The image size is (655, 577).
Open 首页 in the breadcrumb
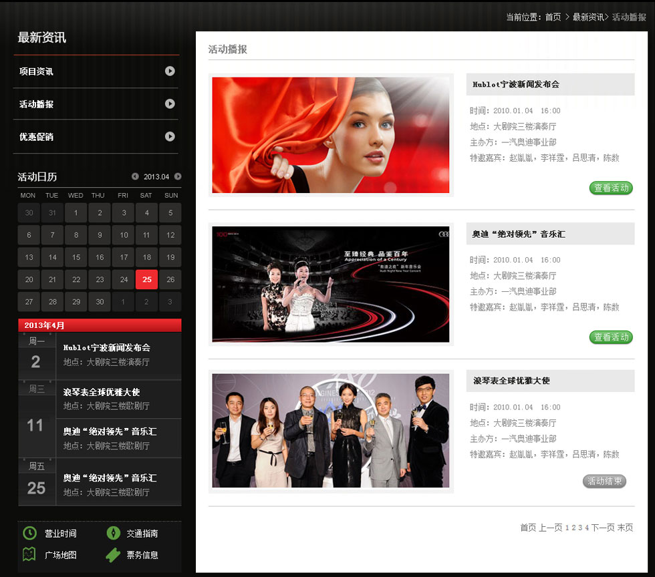tap(553, 17)
